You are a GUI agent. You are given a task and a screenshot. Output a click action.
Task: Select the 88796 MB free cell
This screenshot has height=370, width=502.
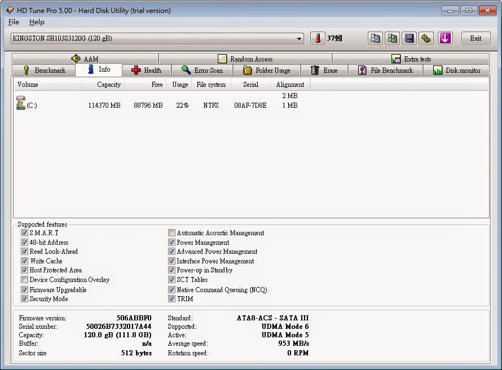(148, 105)
